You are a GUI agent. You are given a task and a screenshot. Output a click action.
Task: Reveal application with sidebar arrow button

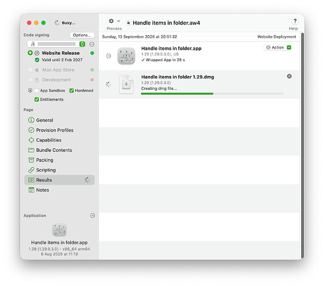pyautogui.click(x=93, y=216)
